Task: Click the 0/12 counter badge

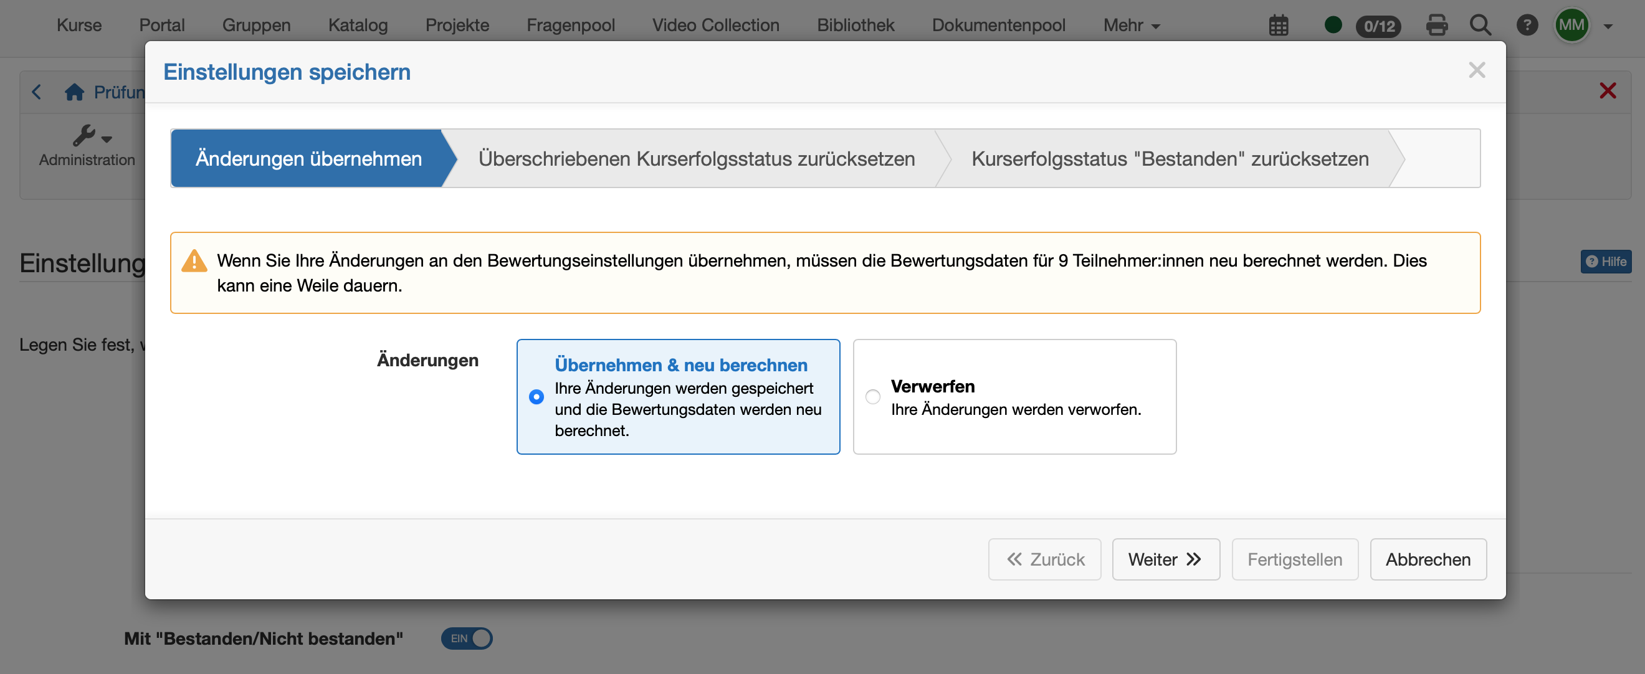Action: [x=1378, y=26]
